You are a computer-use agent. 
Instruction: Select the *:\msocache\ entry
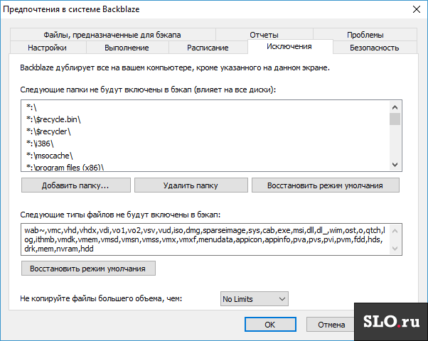coord(49,156)
